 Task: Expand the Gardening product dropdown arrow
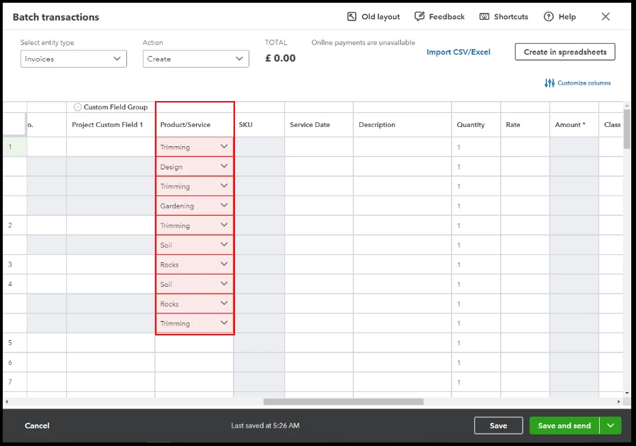pos(224,205)
